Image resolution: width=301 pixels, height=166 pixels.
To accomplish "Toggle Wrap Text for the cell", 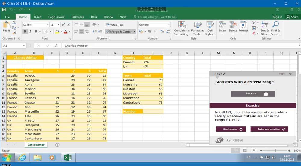I will [115, 25].
